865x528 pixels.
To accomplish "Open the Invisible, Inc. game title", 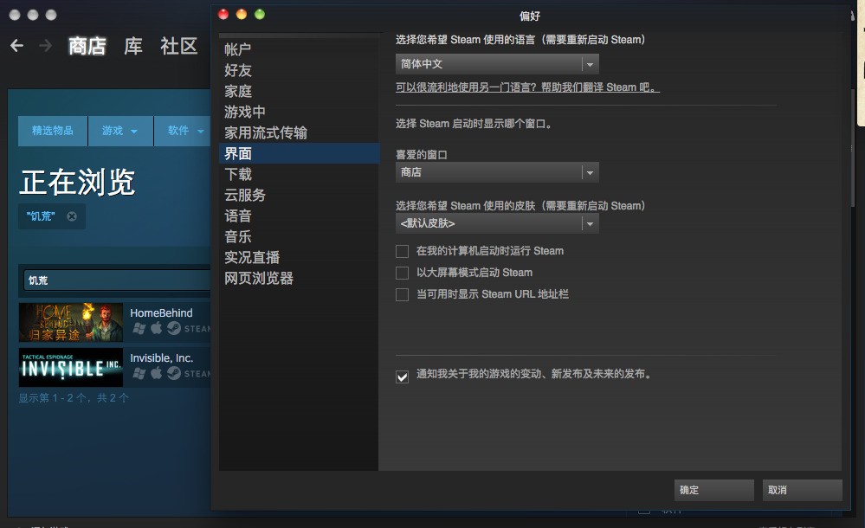I will coord(162,358).
